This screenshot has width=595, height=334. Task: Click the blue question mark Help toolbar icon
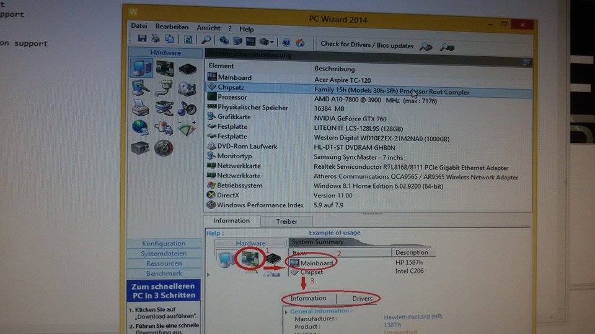point(286,43)
